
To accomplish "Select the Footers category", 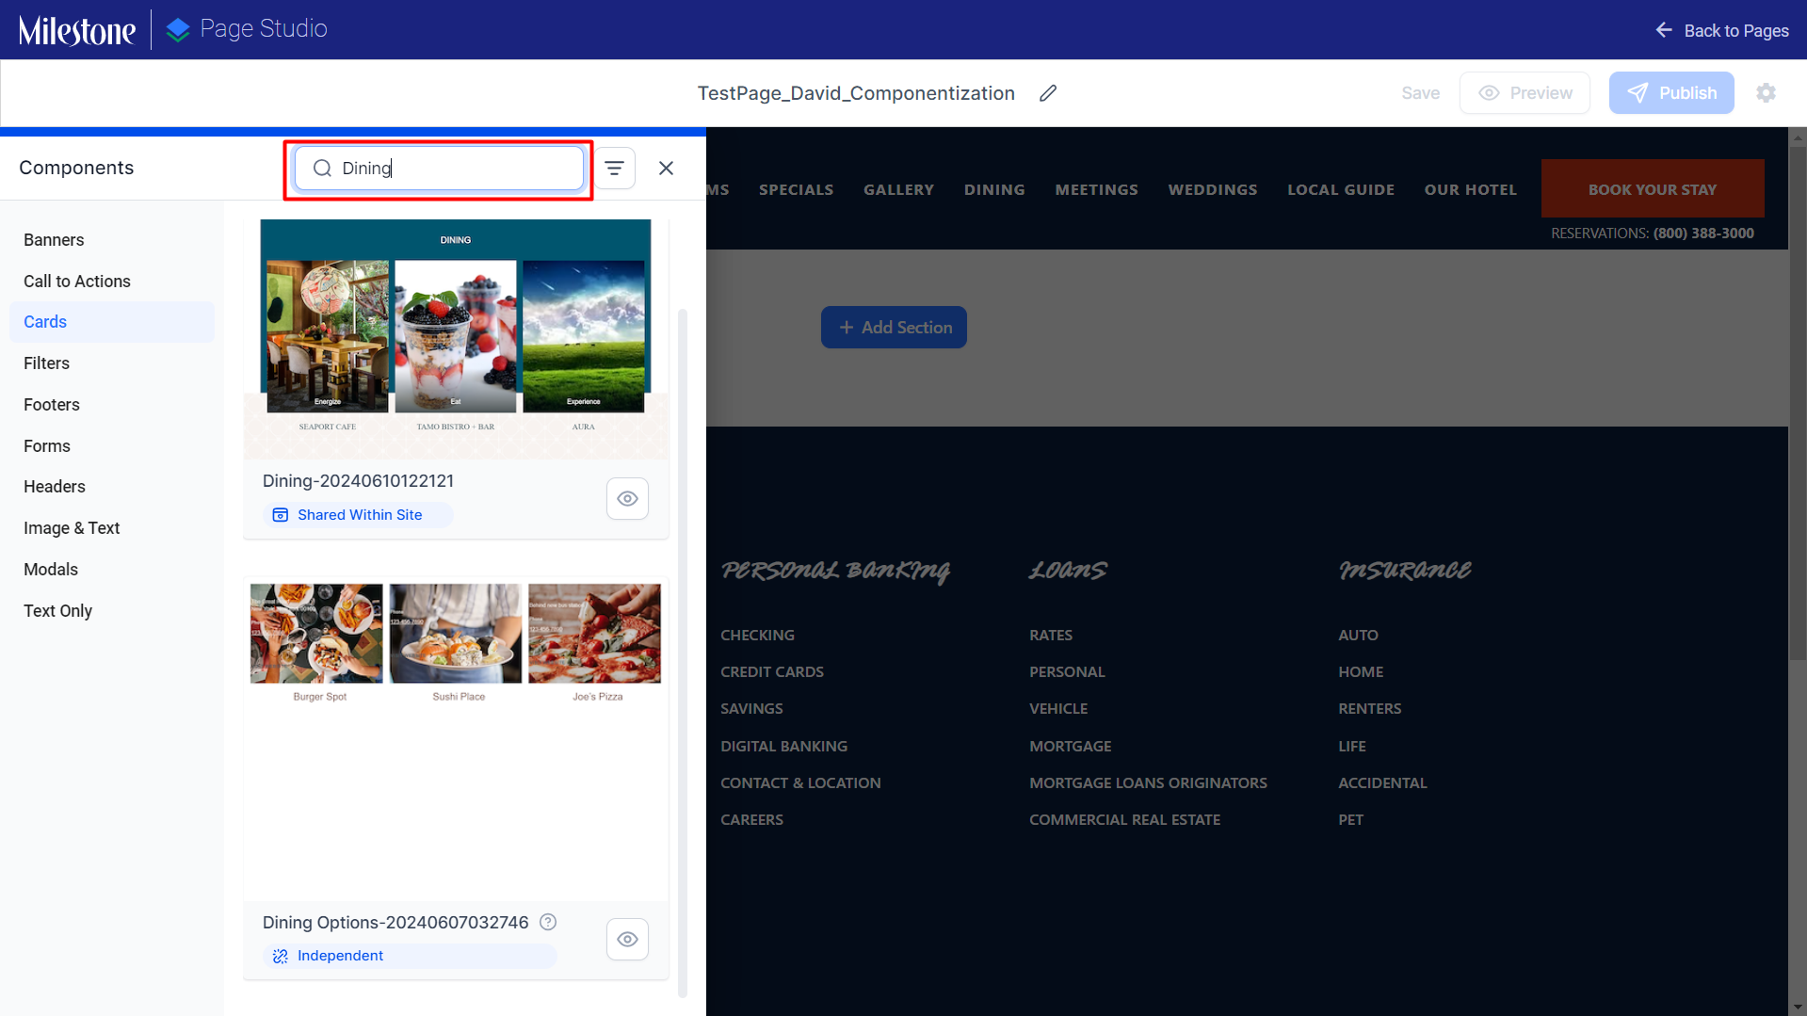I will click(x=112, y=405).
